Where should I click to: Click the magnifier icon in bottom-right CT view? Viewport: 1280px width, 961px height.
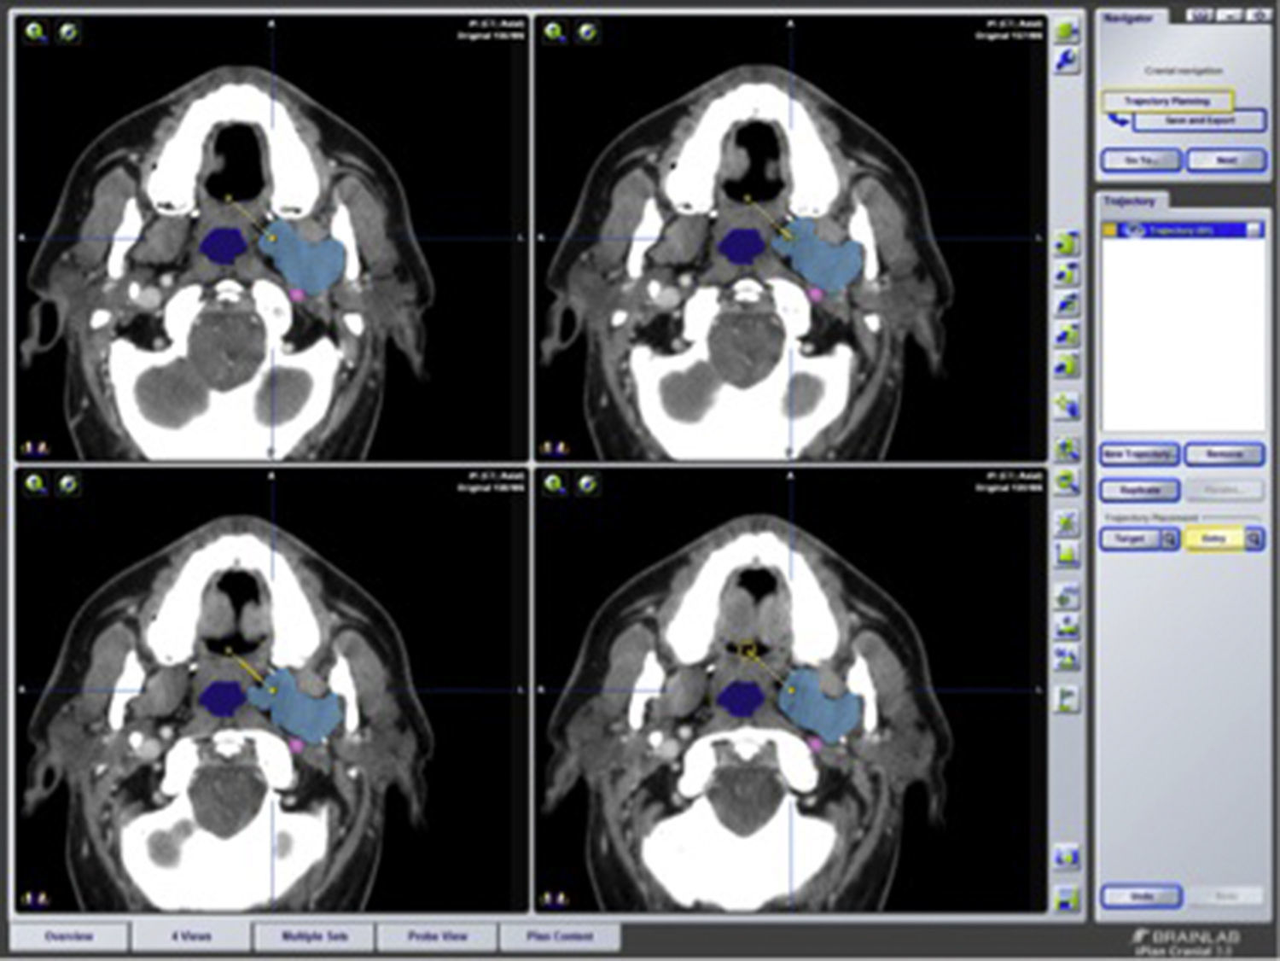(x=555, y=485)
